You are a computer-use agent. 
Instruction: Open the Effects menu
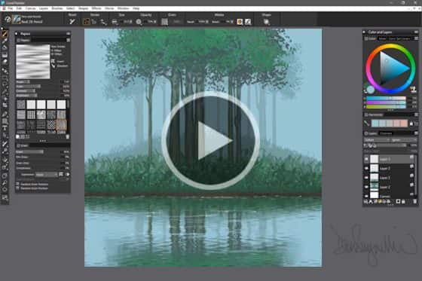point(96,8)
